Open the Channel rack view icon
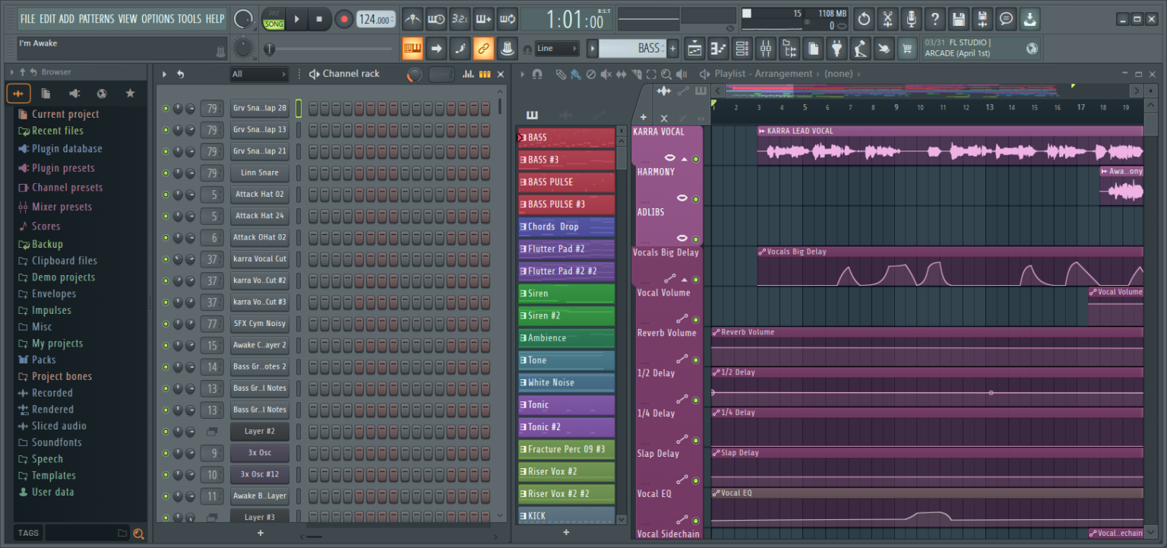The height and width of the screenshot is (548, 1167). click(x=742, y=49)
